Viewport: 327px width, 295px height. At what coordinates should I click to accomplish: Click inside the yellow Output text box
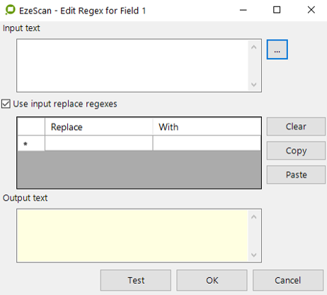click(x=132, y=235)
